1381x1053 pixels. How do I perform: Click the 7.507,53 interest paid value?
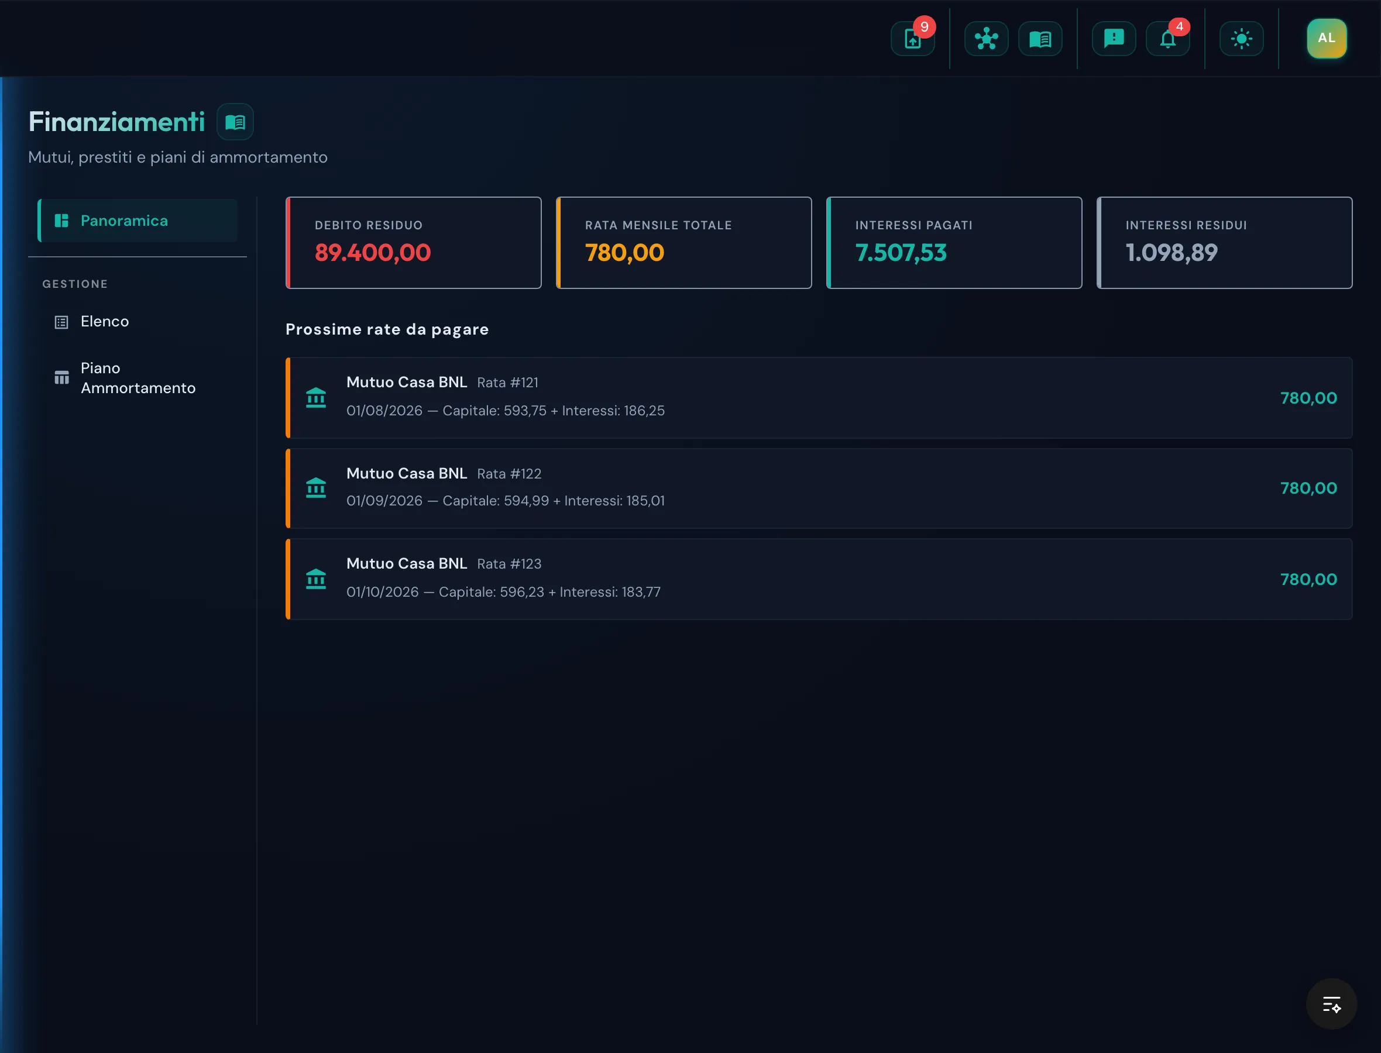[x=901, y=253]
